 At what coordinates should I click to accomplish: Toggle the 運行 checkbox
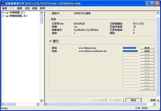pyautogui.click(x=50, y=41)
